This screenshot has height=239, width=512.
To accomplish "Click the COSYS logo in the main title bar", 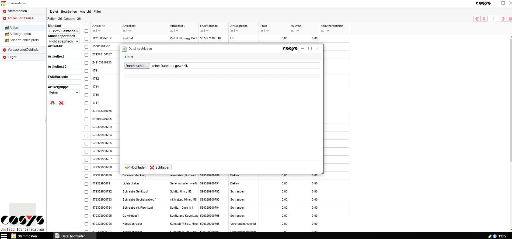I will click(x=483, y=3).
